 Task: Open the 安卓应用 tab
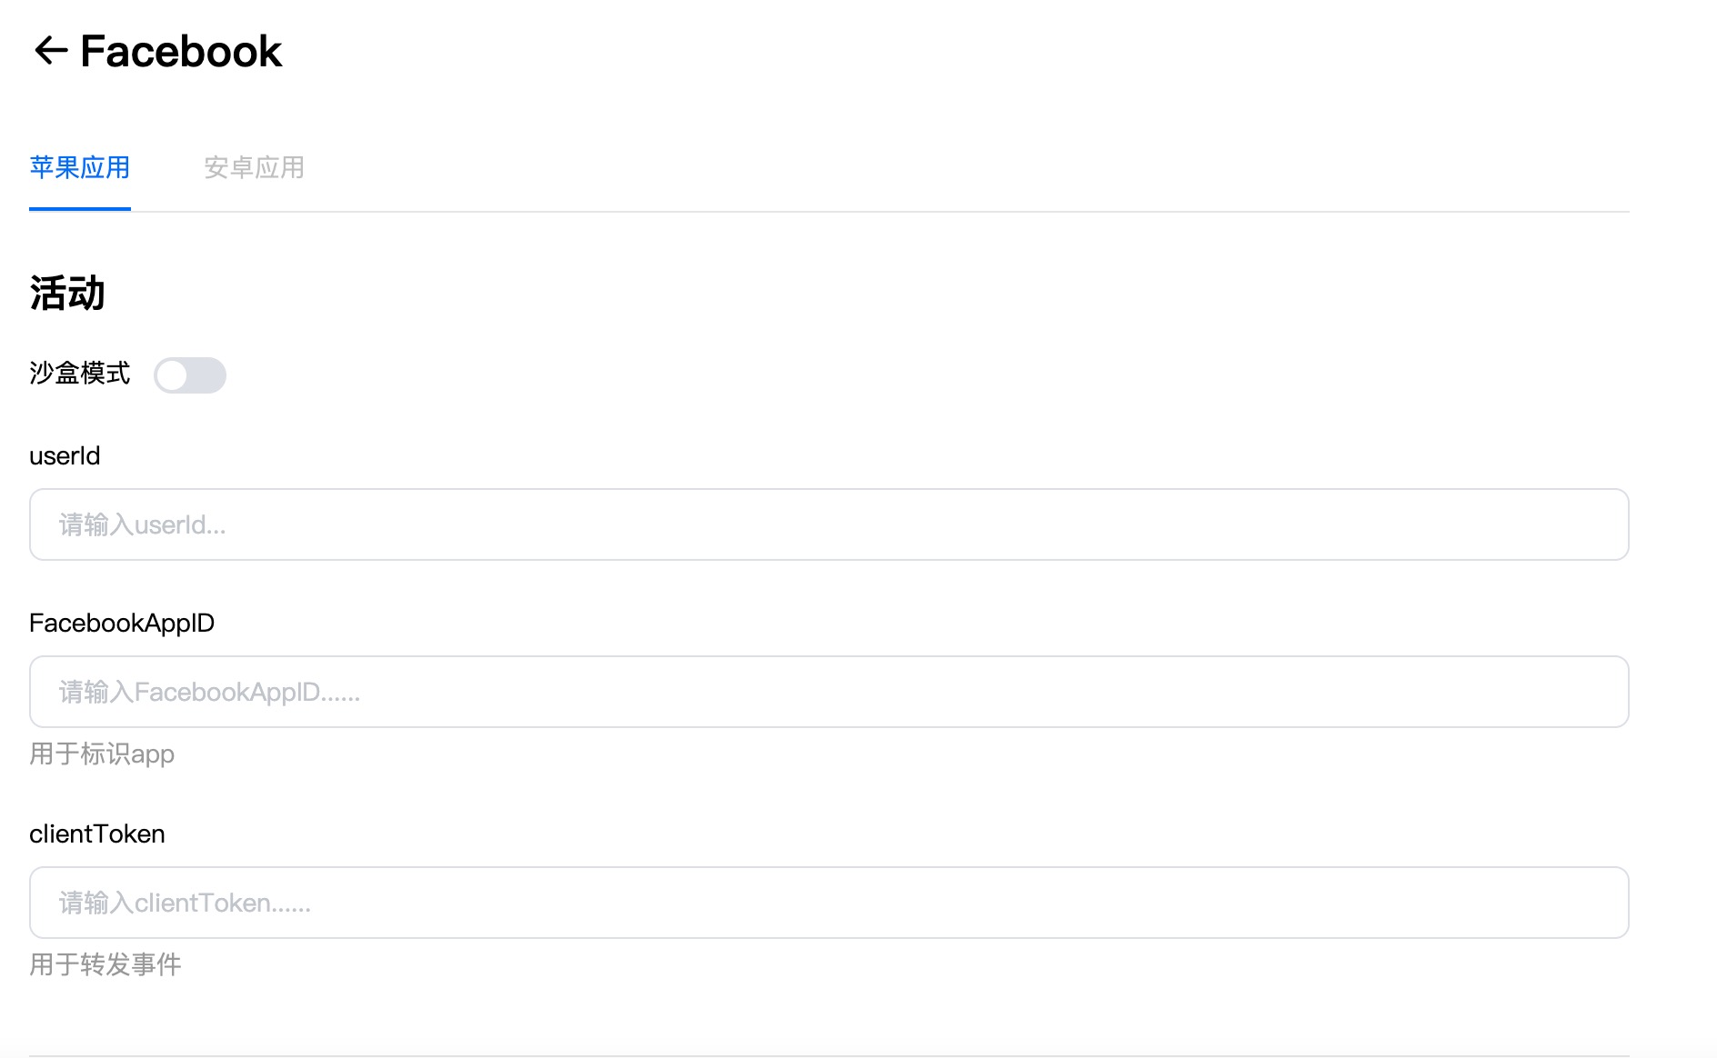[254, 167]
